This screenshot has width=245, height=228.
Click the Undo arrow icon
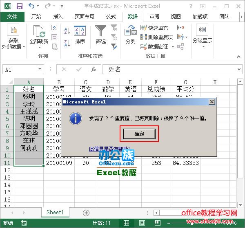click(31, 6)
